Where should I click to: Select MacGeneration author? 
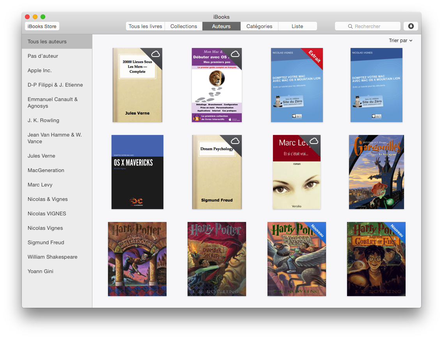[57, 170]
